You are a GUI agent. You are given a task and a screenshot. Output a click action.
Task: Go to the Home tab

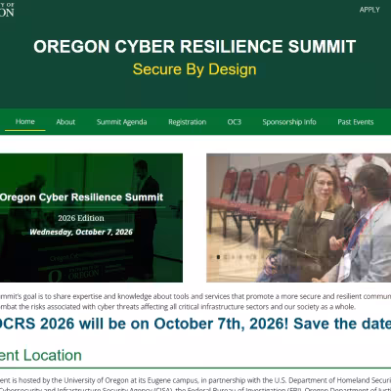click(x=25, y=121)
